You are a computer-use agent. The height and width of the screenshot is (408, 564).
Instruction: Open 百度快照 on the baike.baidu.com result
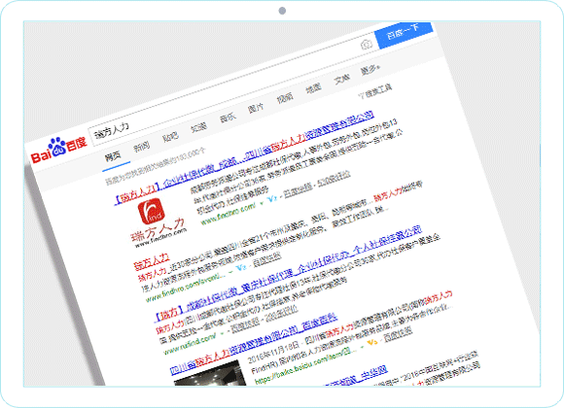398,333
